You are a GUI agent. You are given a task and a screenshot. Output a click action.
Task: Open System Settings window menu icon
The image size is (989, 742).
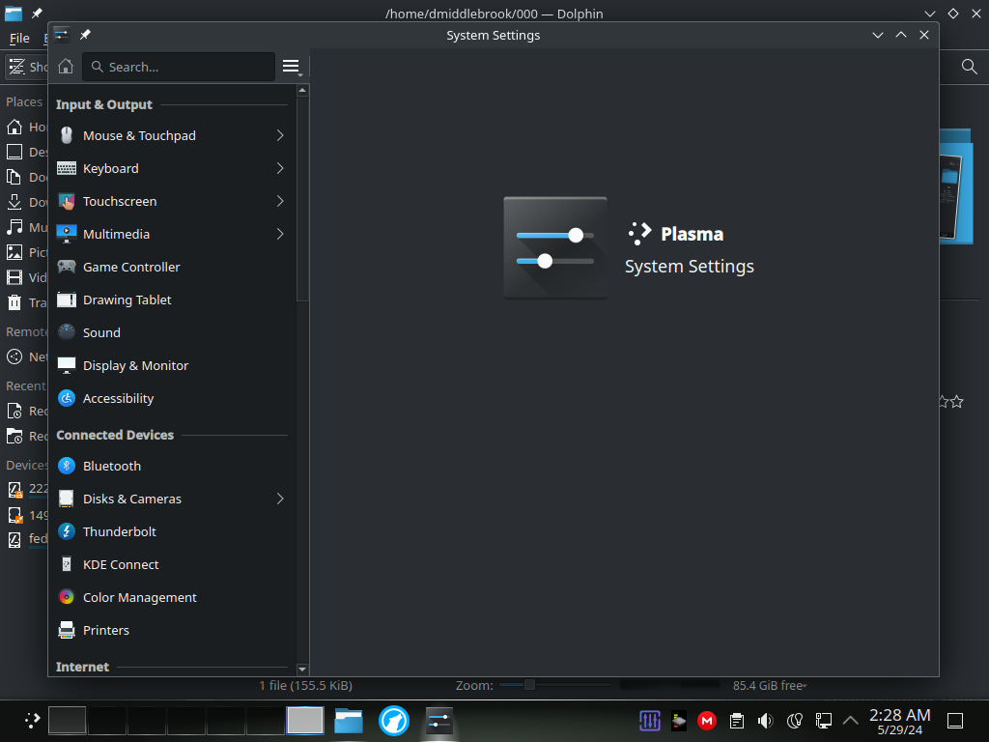61,35
